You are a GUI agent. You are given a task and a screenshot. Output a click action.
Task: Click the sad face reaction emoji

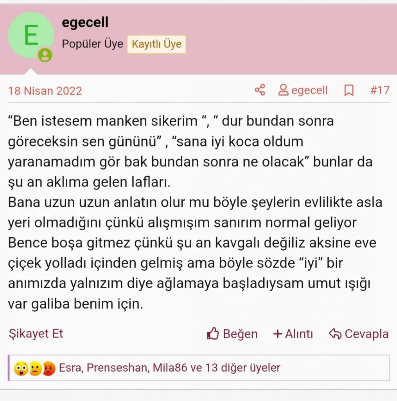(35, 368)
